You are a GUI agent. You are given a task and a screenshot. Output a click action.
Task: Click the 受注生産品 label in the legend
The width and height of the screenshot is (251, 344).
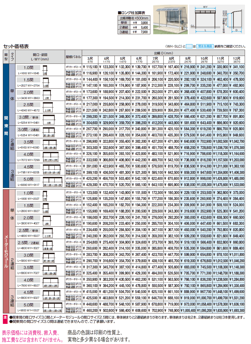pyautogui.click(x=205, y=46)
